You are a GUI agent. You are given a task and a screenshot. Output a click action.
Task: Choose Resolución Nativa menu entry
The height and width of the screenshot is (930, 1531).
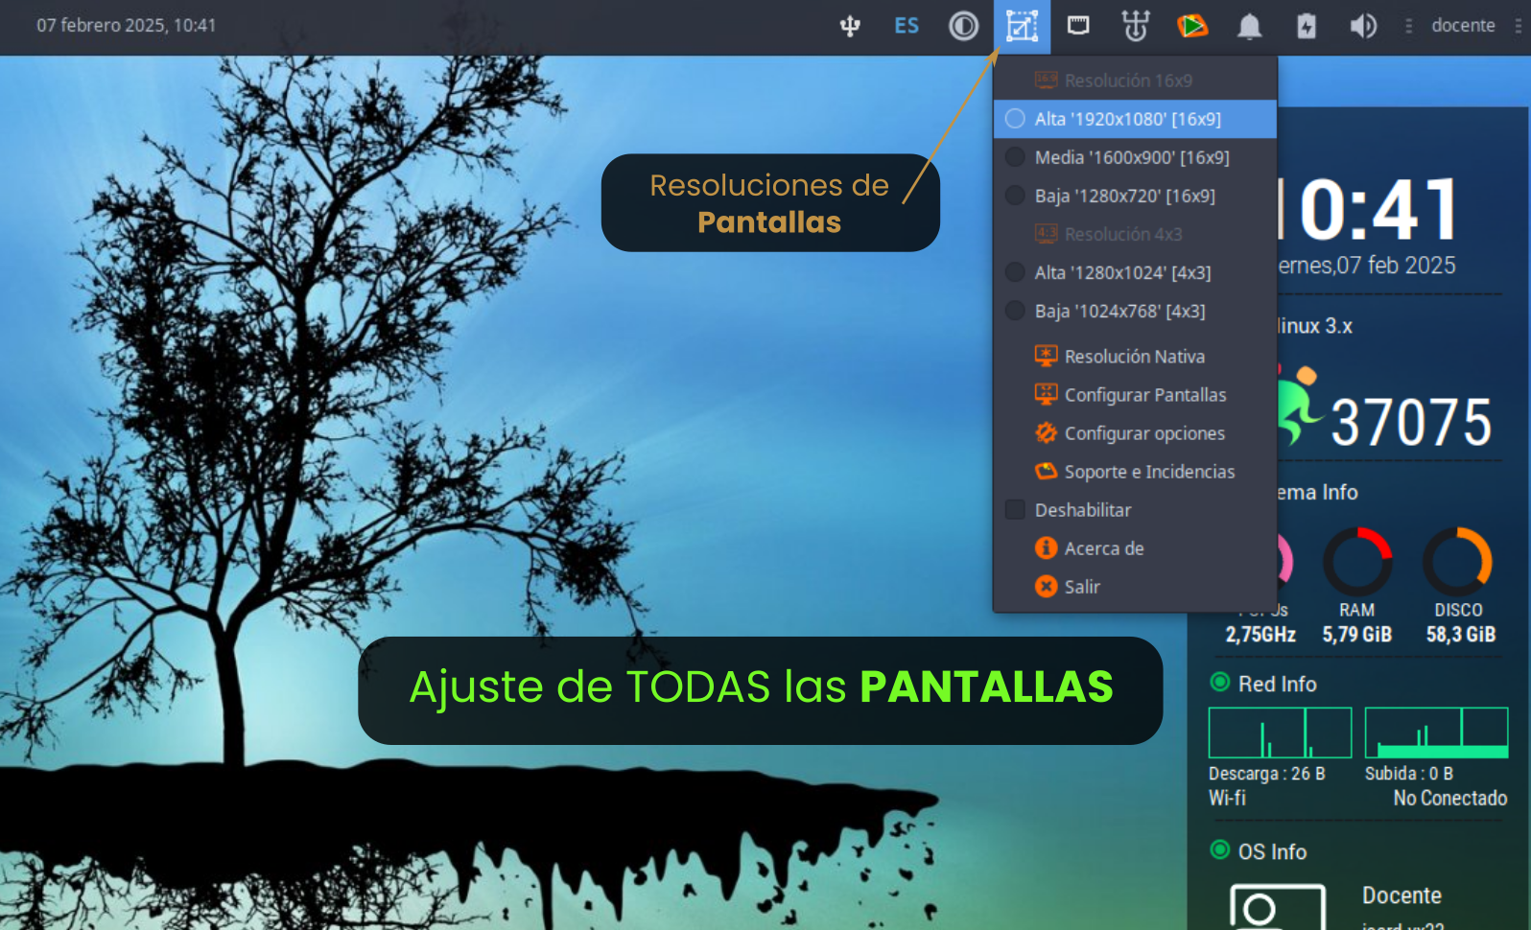[x=1135, y=357]
